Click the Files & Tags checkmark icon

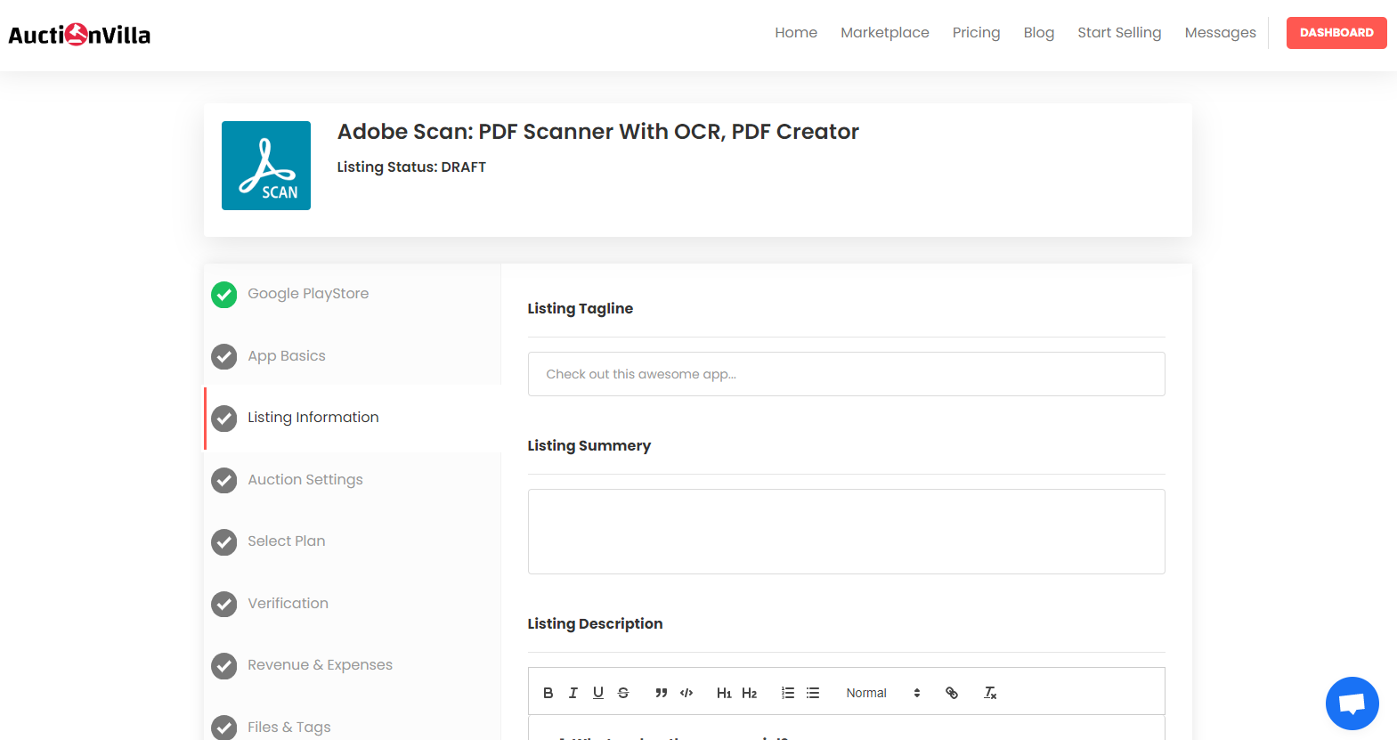[x=224, y=728]
